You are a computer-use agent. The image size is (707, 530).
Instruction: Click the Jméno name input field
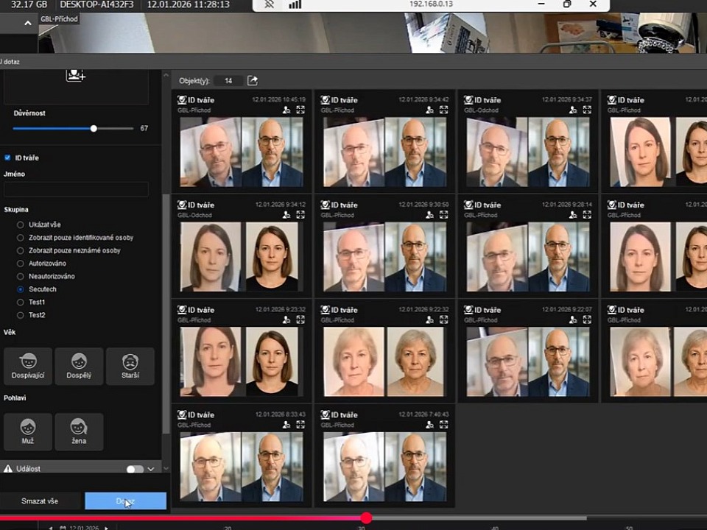pyautogui.click(x=76, y=189)
